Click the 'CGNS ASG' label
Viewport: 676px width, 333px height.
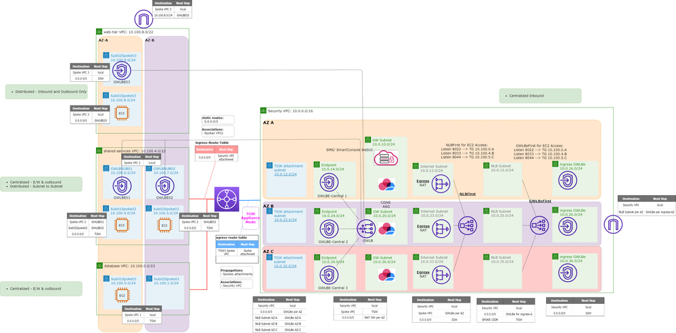[386, 203]
